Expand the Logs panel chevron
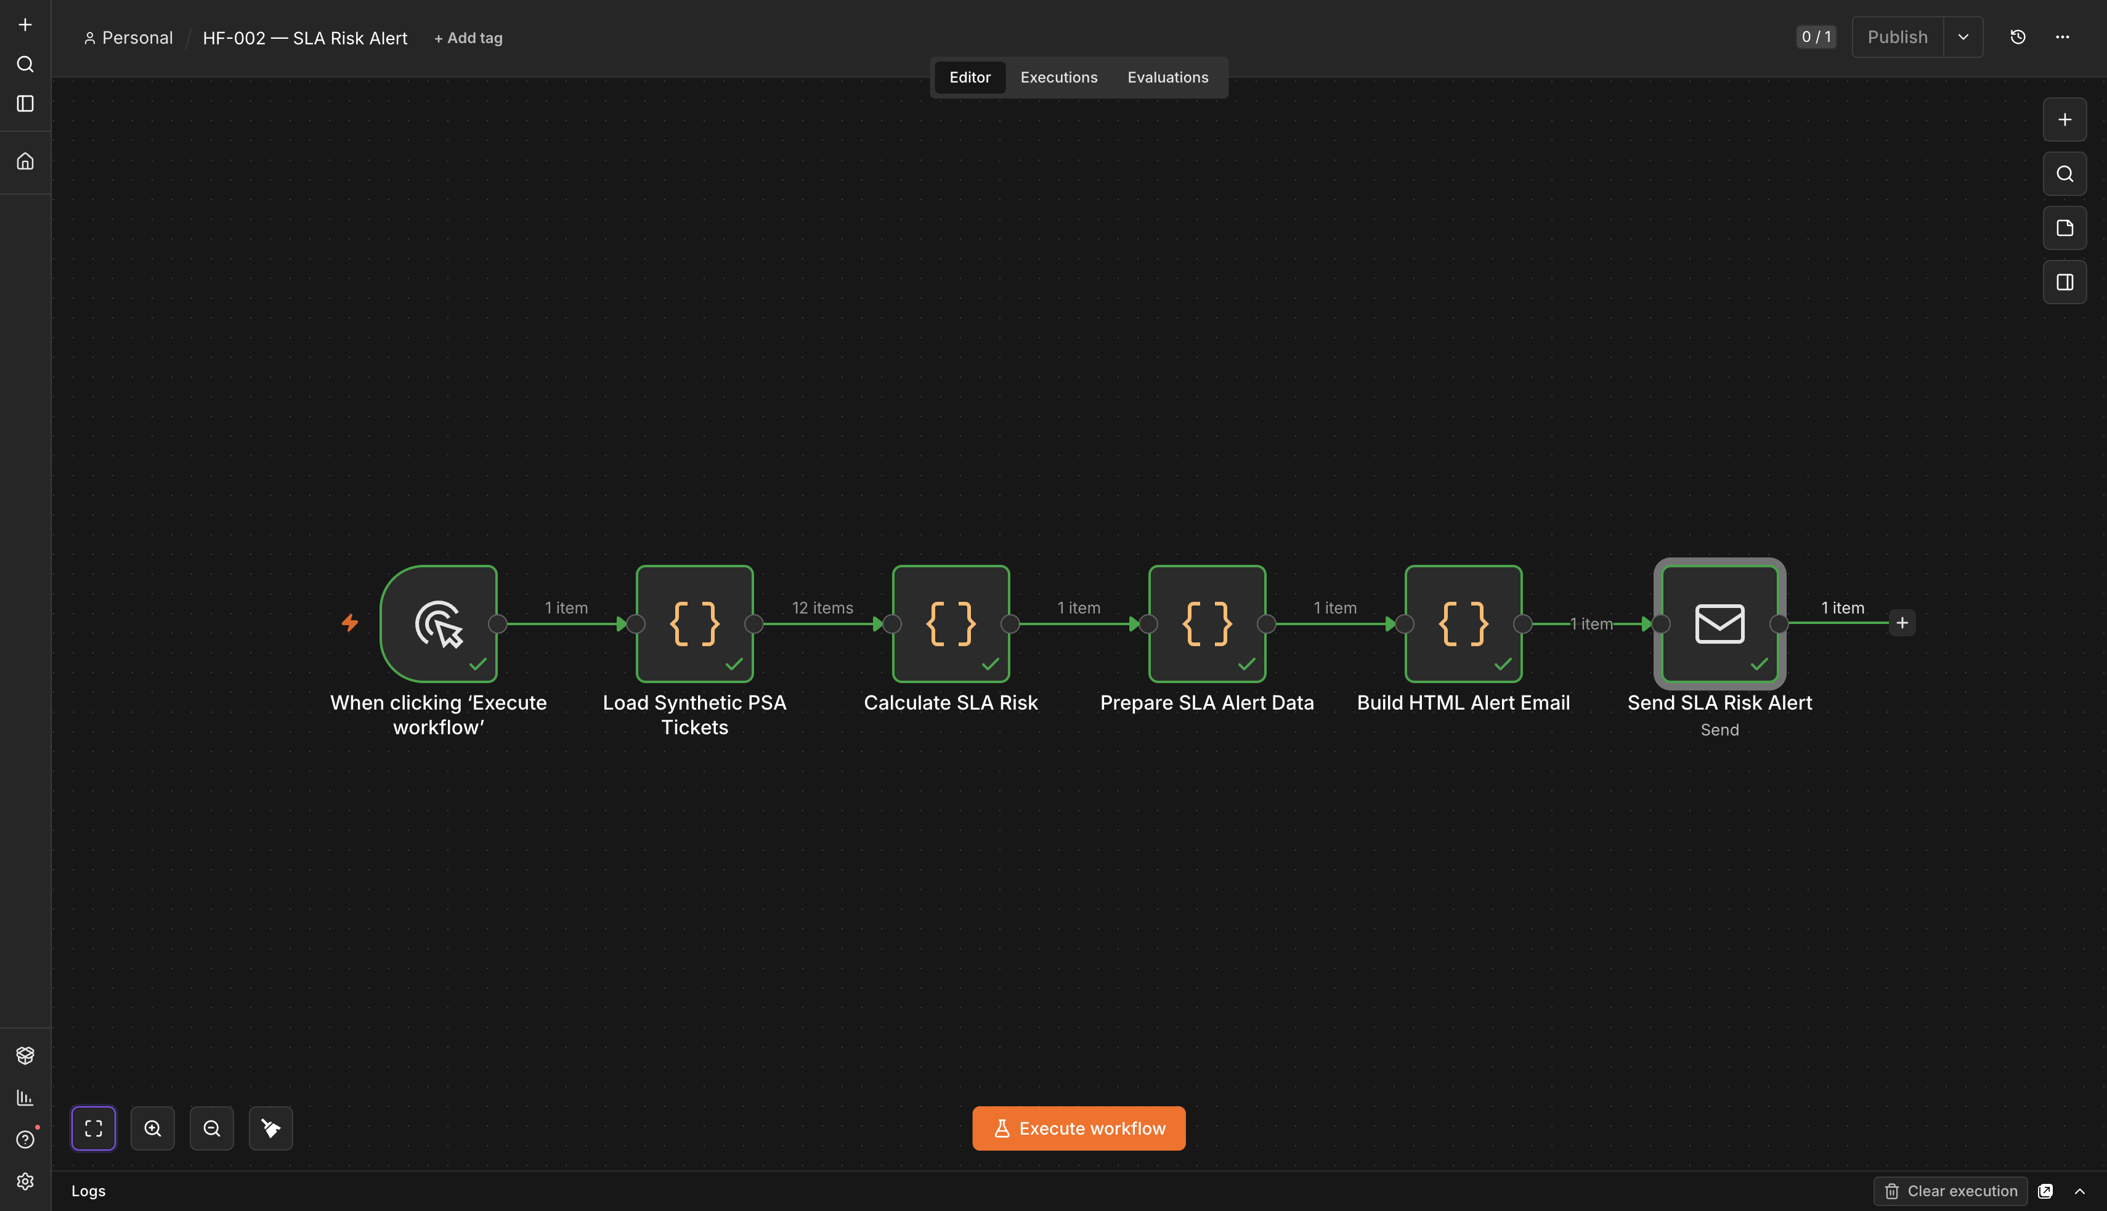Image resolution: width=2107 pixels, height=1211 pixels. (x=2079, y=1191)
